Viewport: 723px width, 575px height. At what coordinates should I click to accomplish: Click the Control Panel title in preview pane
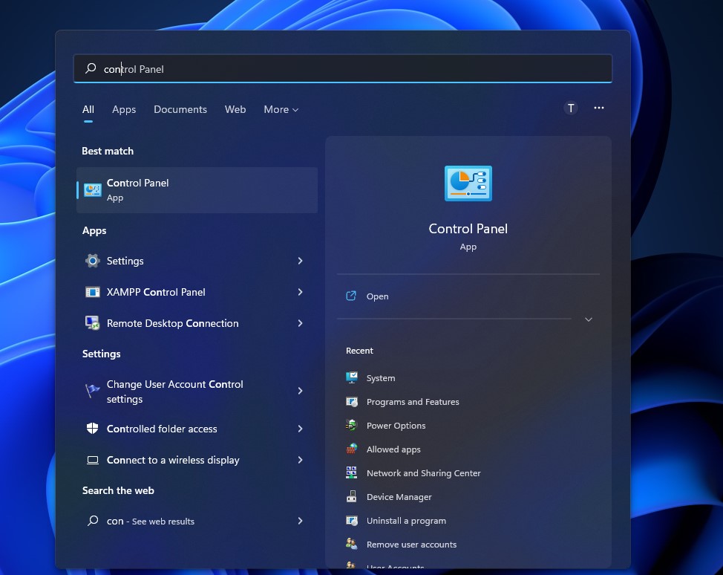pos(468,228)
